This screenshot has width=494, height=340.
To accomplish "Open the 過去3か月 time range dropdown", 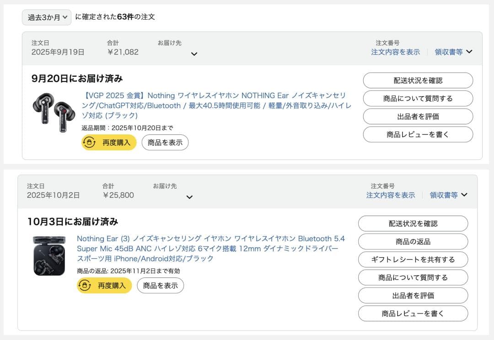I will [x=47, y=17].
